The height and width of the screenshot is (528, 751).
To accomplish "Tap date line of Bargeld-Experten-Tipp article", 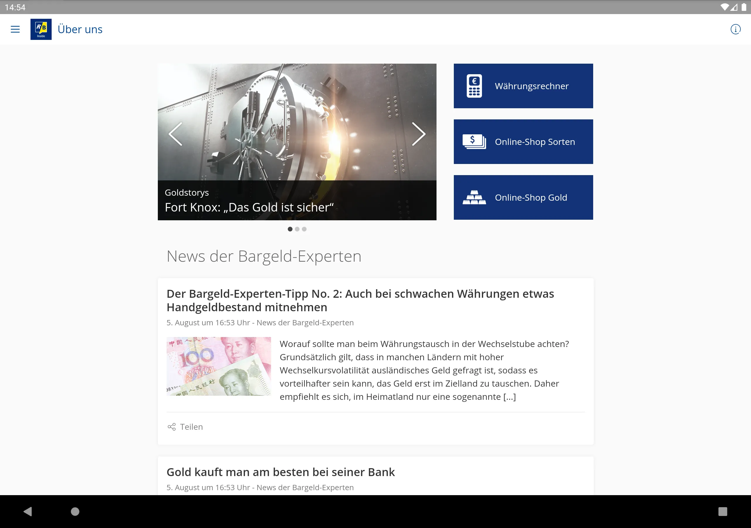I will point(260,323).
